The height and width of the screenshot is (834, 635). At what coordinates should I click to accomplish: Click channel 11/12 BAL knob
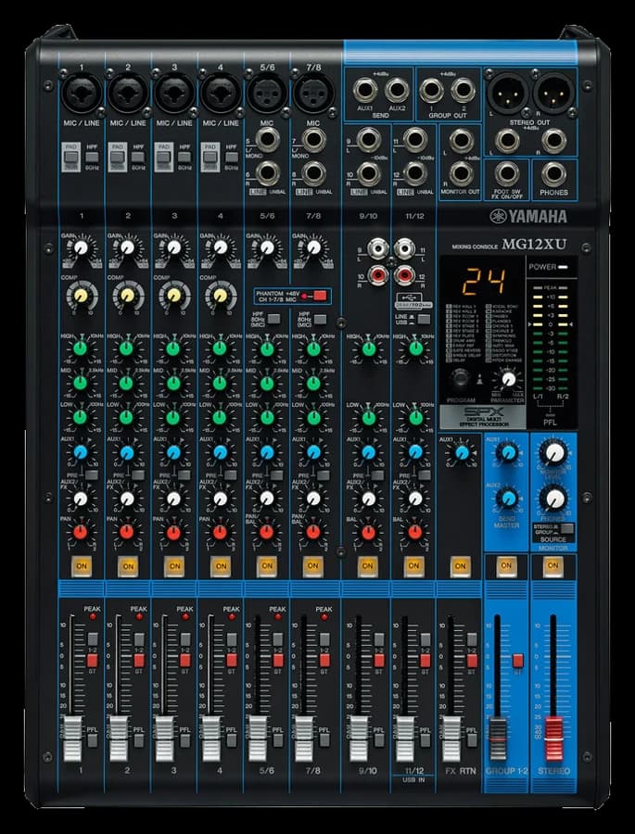click(415, 532)
